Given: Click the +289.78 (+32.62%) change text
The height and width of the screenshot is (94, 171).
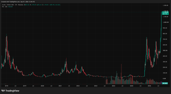Looking at the screenshot, I should [55, 5].
